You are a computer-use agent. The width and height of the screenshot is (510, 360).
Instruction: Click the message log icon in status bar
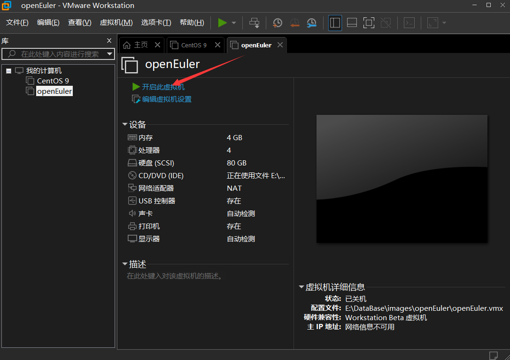point(494,355)
